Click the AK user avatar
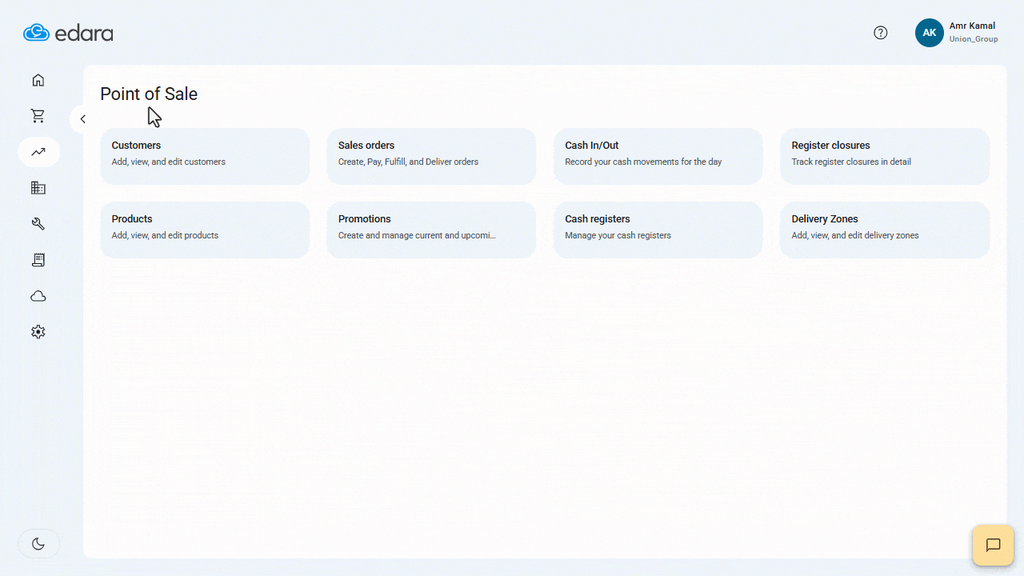Screen dimensions: 1024x576 930,33
